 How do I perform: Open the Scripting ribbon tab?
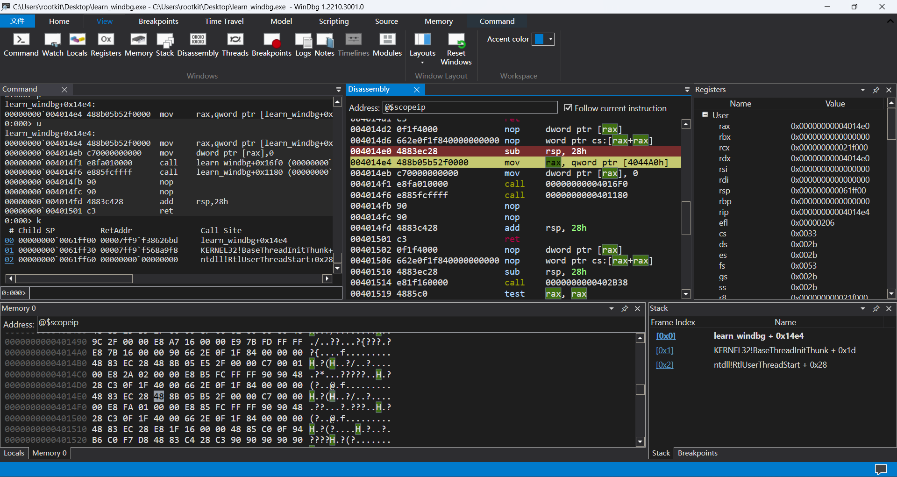pyautogui.click(x=334, y=21)
